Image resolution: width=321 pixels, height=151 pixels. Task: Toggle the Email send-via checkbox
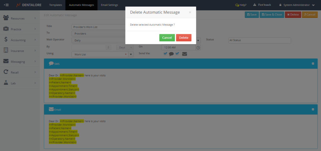click(177, 54)
